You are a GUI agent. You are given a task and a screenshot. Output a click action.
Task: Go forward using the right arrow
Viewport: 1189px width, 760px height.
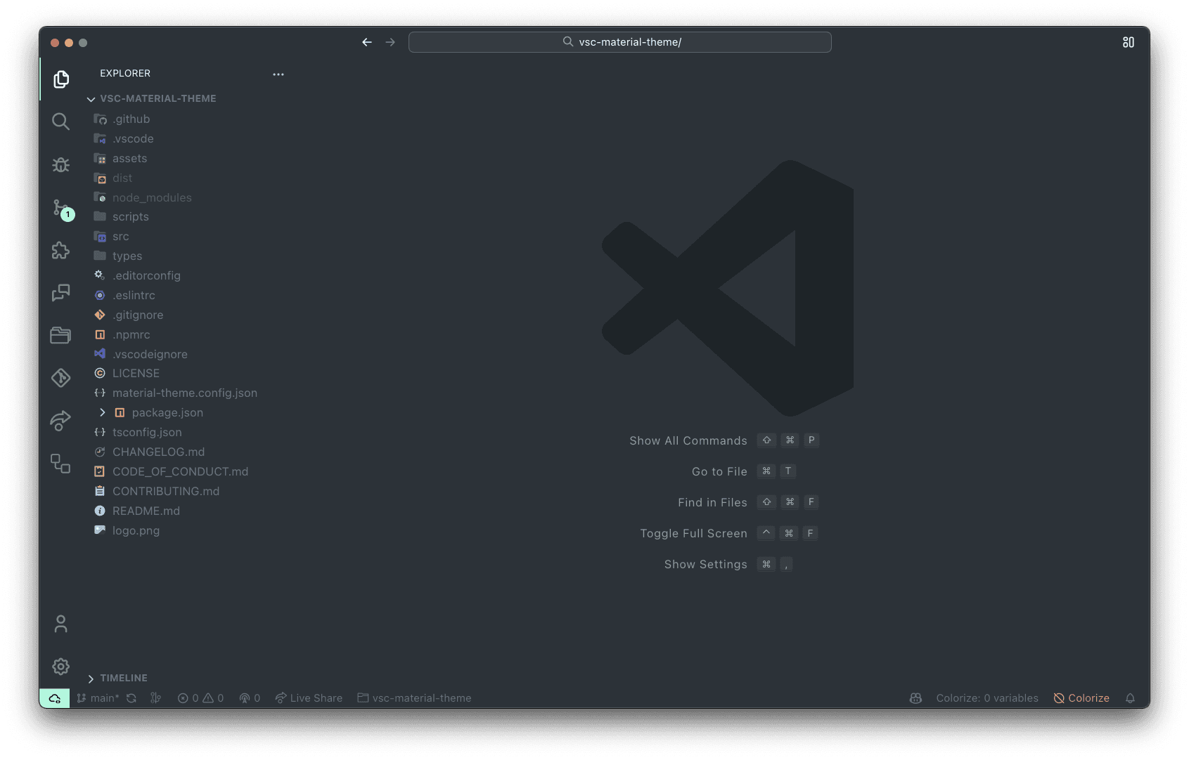(x=390, y=42)
